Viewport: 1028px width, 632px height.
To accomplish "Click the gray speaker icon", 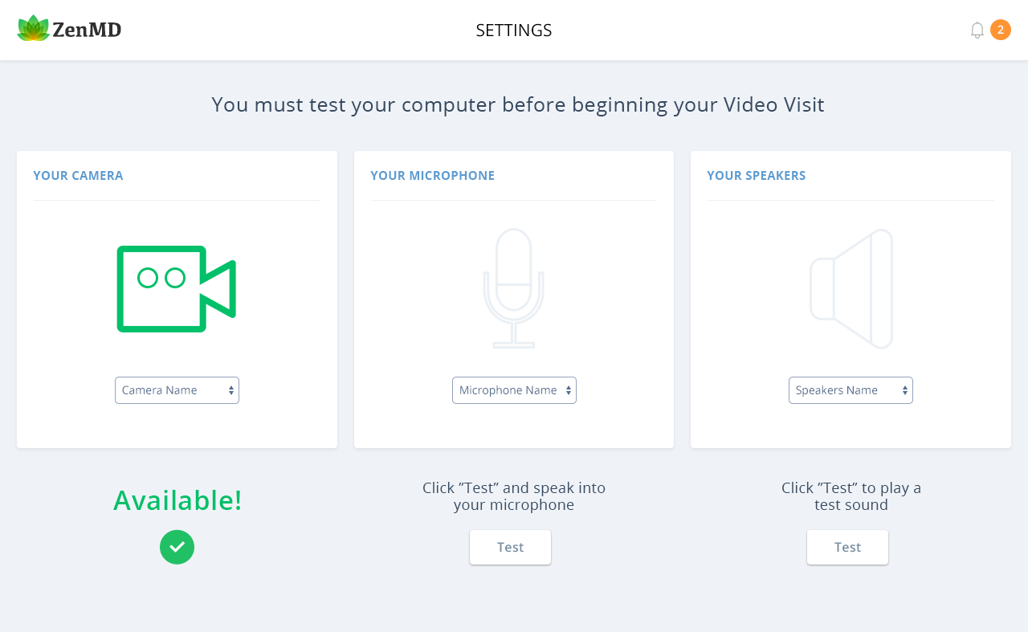I will click(851, 289).
